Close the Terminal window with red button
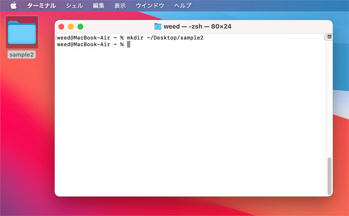Viewport: 349px width, 216px height. pos(61,27)
